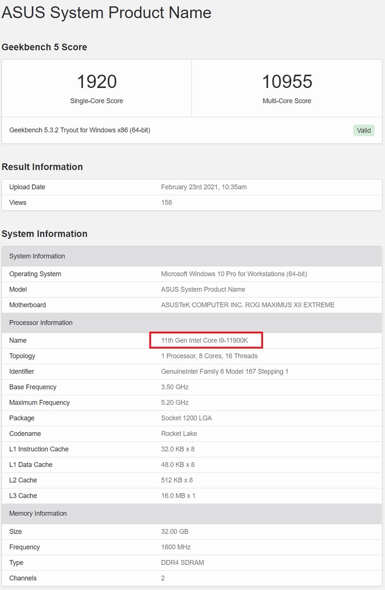
Task: Click the Maximum Frequency label
Action: 40,402
